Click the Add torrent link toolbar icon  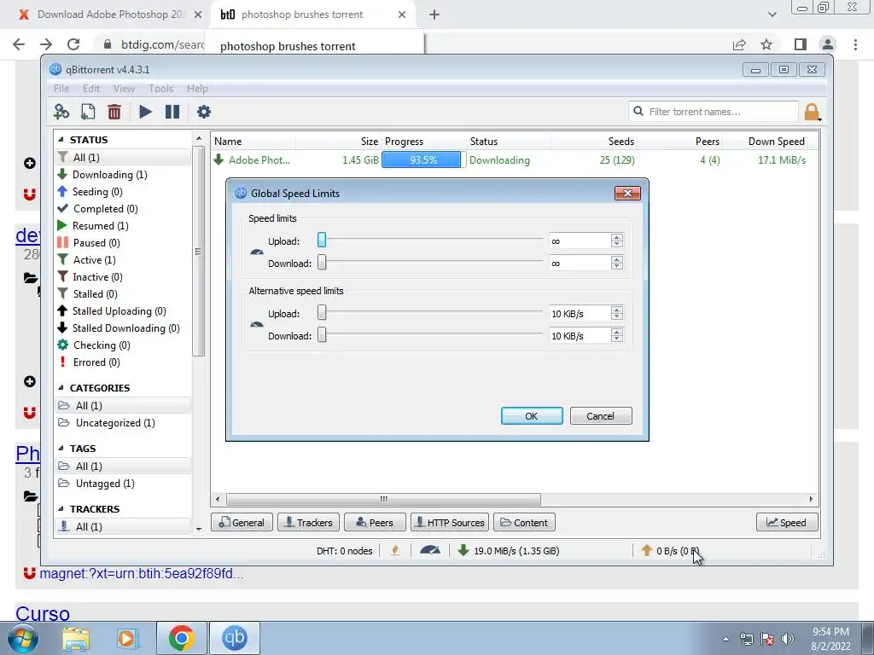[x=61, y=112]
